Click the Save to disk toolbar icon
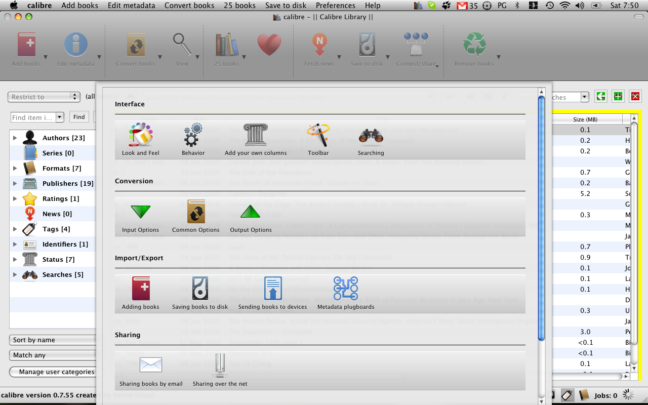This screenshot has width=648, height=405. (367, 46)
